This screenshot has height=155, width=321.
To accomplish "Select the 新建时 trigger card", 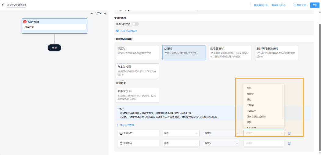I will click(137, 53).
